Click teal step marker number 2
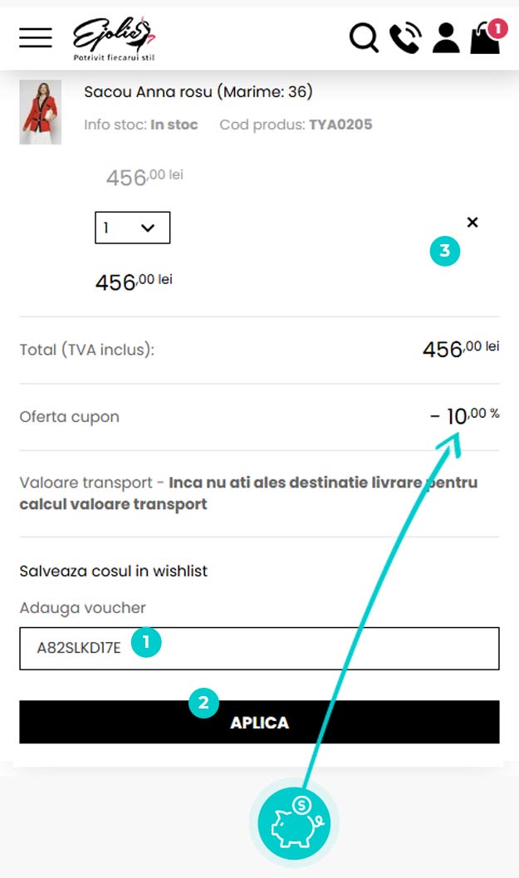This screenshot has width=519, height=878. 203,703
